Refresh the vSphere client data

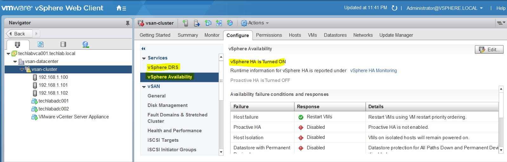(x=394, y=8)
